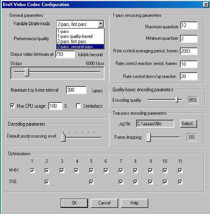Toggle SSE optimization 8 checkbox
Screen dimensions: 210x214
tap(136, 182)
